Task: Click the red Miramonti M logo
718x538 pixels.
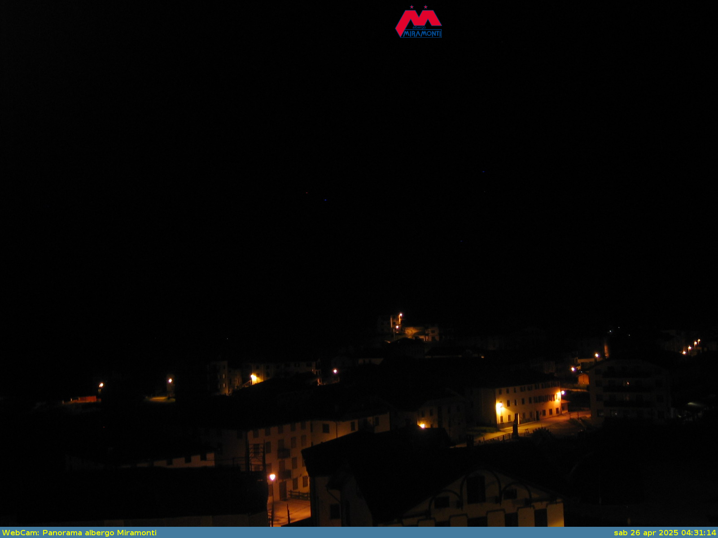Action: pos(418,20)
